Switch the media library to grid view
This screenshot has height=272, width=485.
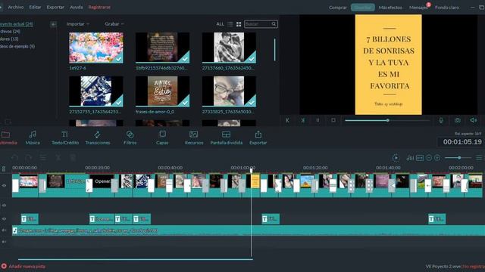pos(239,24)
